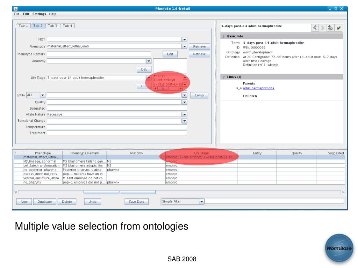Open the Entity ALL combo box
This screenshot has width=358, height=268.
coord(36,95)
